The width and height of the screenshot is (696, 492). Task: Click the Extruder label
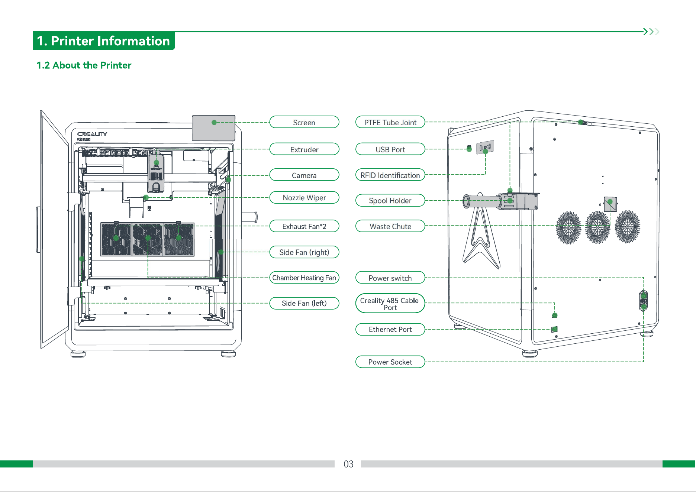[304, 149]
